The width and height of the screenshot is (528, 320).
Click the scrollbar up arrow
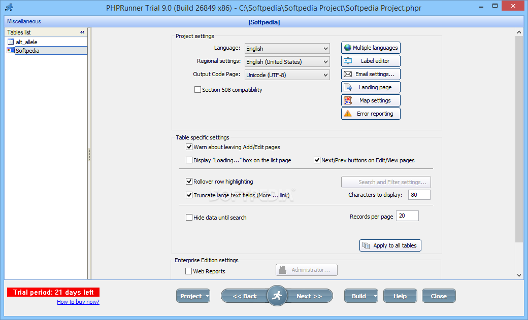tap(519, 32)
